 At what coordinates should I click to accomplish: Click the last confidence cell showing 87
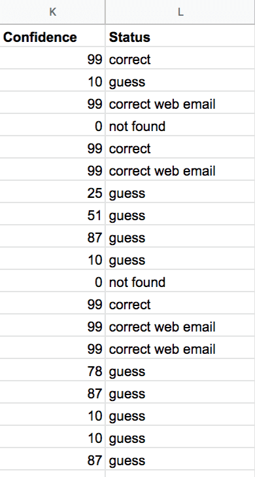(x=52, y=459)
